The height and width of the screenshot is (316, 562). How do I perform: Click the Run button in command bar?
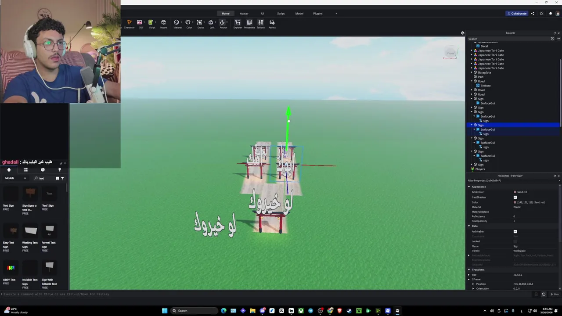[x=555, y=294]
